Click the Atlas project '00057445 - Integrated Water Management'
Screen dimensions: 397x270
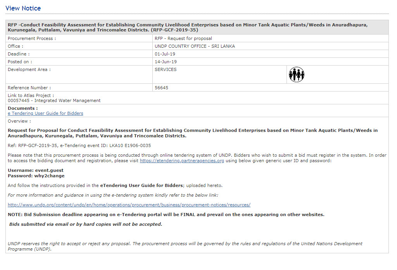54,100
